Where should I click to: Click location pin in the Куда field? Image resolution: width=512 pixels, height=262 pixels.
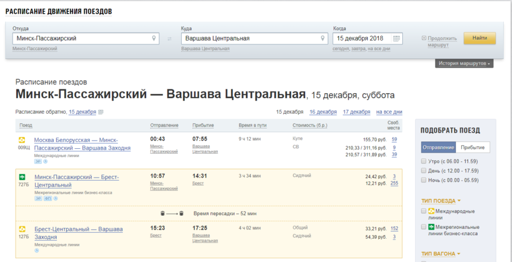[322, 38]
